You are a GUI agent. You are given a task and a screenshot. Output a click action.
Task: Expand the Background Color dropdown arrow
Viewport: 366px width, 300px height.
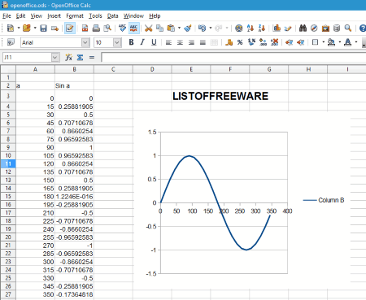(340, 42)
